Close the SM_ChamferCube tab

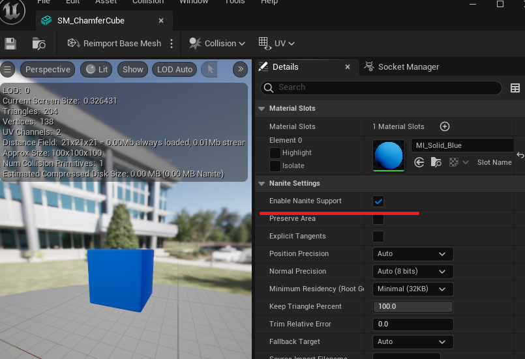click(x=161, y=21)
